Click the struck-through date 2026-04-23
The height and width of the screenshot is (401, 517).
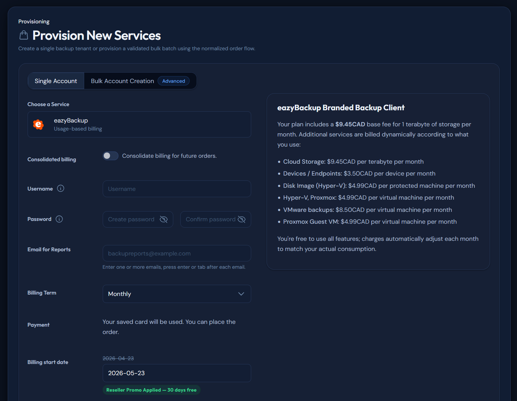tap(118, 358)
